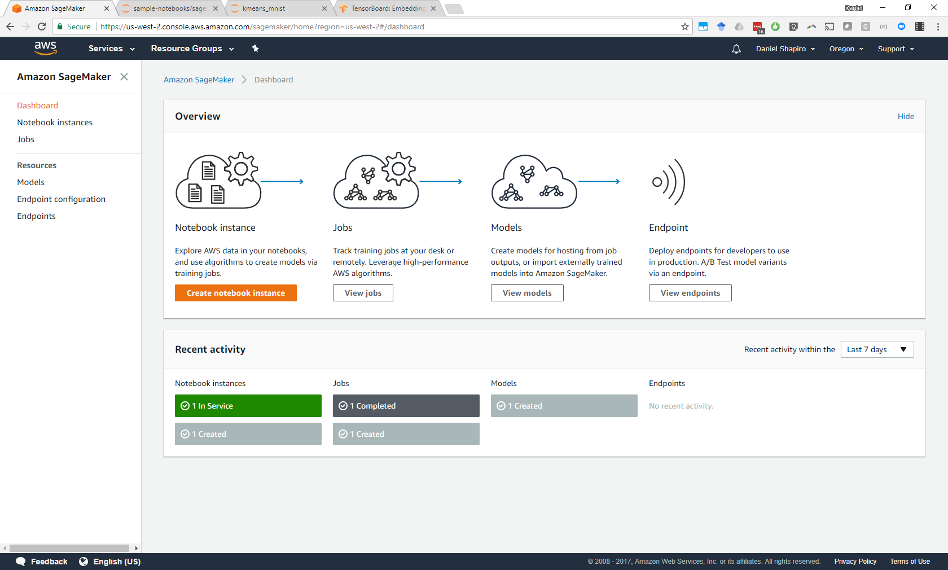Reload the SageMaker dashboard page

click(42, 27)
